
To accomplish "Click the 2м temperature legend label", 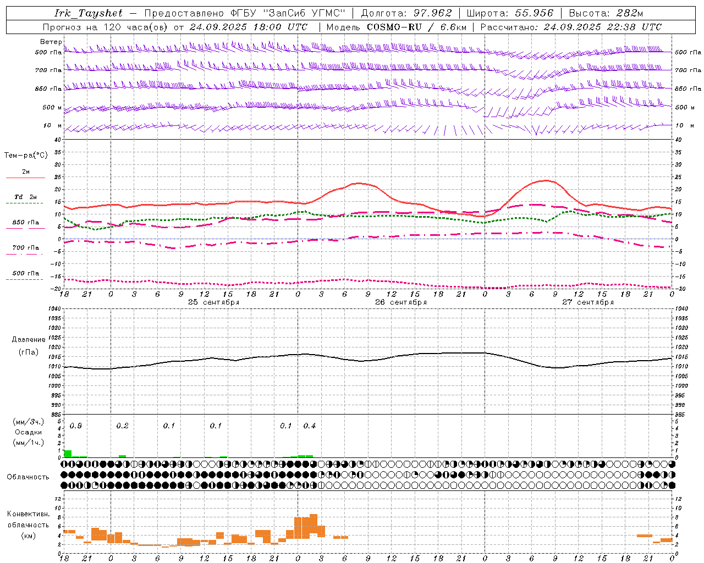I will pyautogui.click(x=26, y=172).
